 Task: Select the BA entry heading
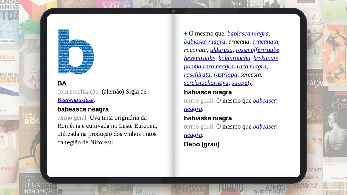pos(62,83)
